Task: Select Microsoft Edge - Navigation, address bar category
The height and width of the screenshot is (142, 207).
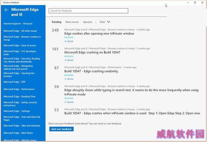Action: point(18,67)
